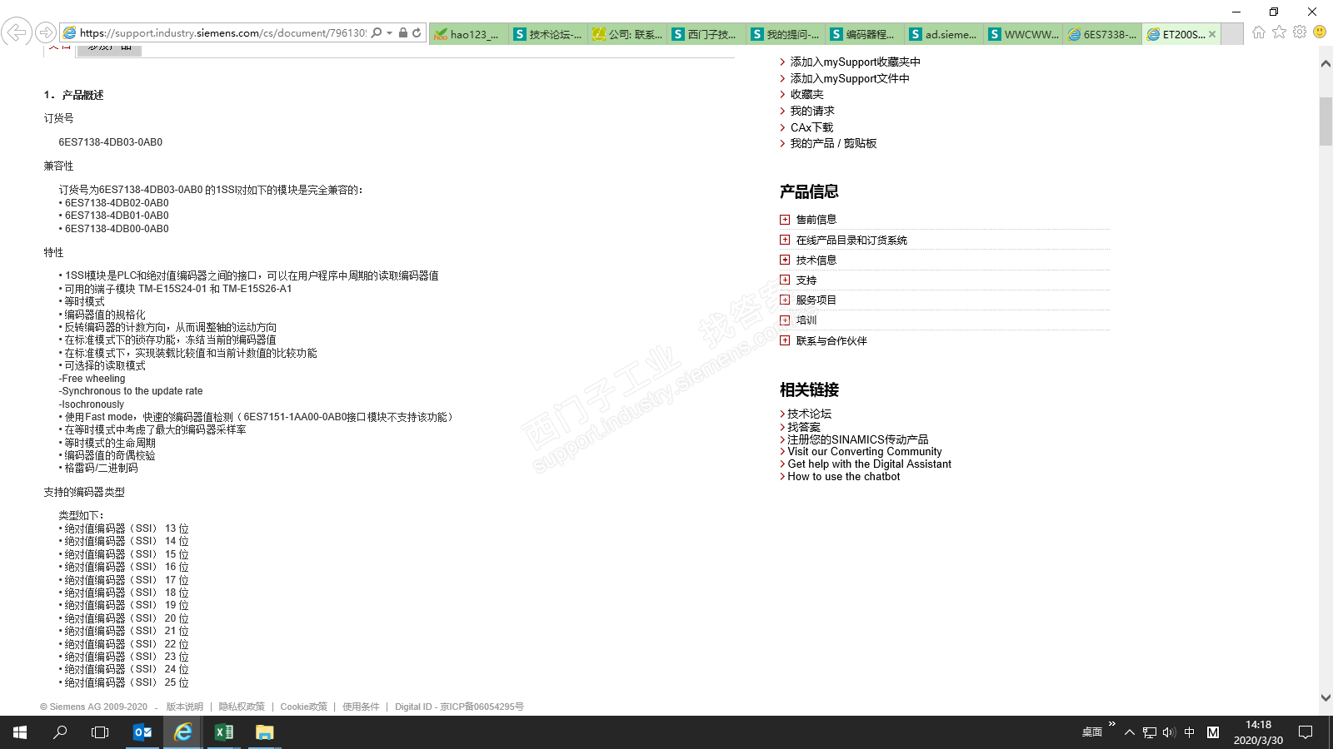Expand the 培训 section
1333x749 pixels.
tap(785, 320)
